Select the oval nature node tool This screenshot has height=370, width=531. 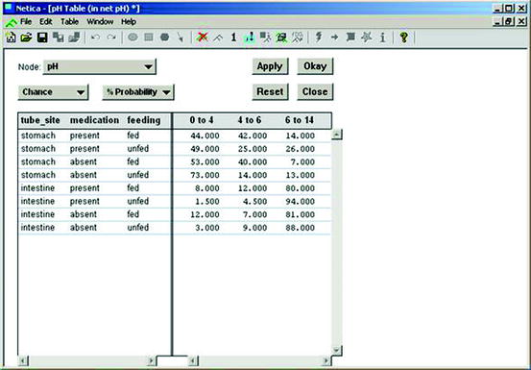tap(133, 37)
